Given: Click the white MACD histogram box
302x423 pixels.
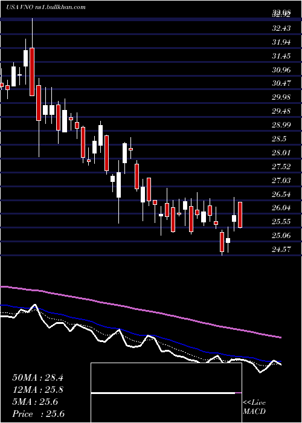Looking at the screenshot, I should point(166,393).
